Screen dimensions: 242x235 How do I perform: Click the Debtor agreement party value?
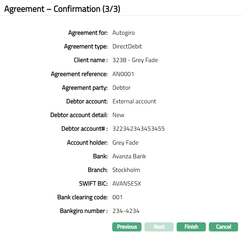coord(121,88)
